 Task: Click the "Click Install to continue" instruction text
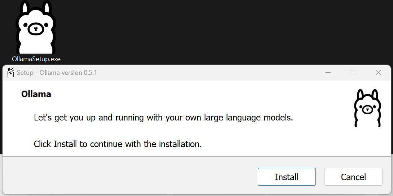tap(118, 144)
